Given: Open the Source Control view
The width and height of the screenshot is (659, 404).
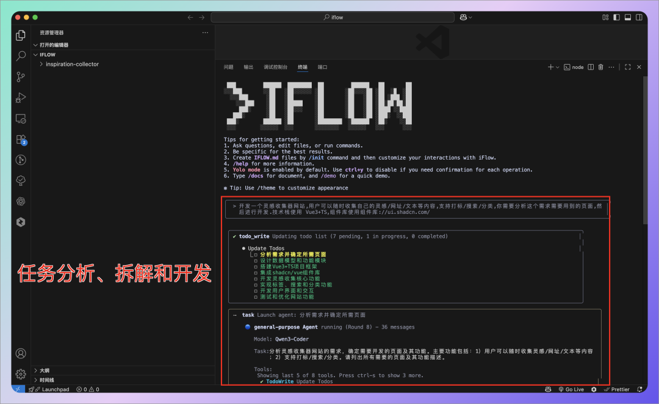Looking at the screenshot, I should click(21, 77).
